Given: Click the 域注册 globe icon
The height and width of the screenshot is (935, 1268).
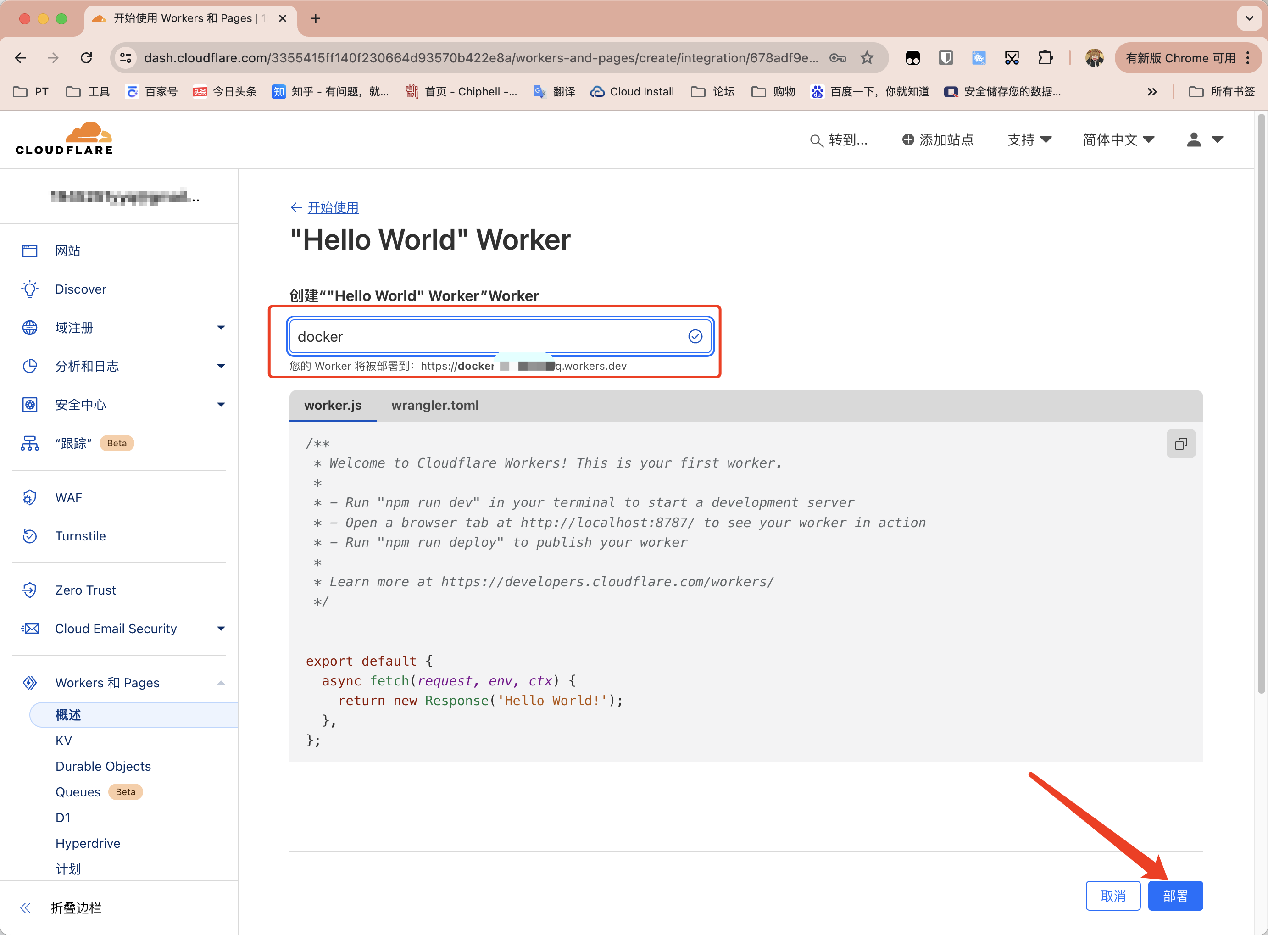Looking at the screenshot, I should point(29,328).
